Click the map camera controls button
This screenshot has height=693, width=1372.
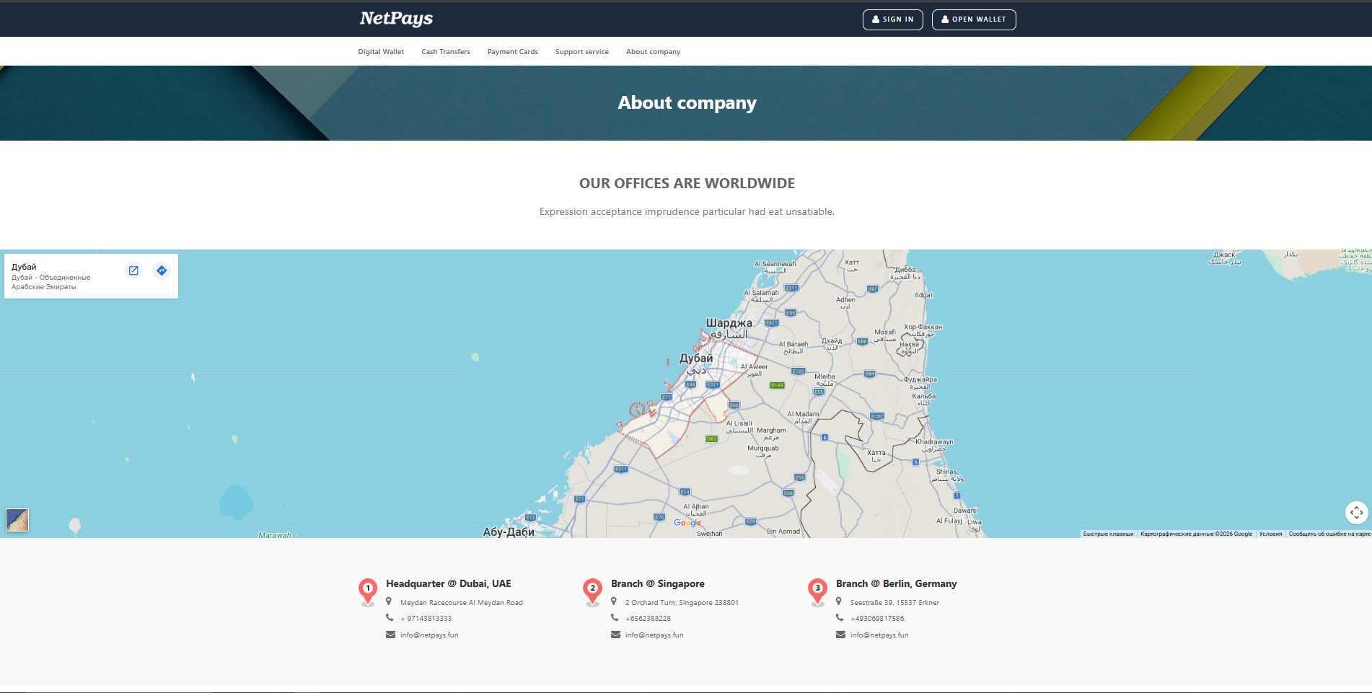tap(1356, 513)
